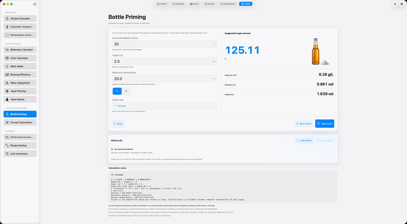The width and height of the screenshot is (407, 224).
Task: Open the Ingredients tab
Action: pos(228,4)
